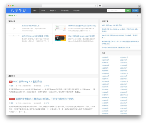
Task: Open the 2024年12月 archive
Action: 124,57
